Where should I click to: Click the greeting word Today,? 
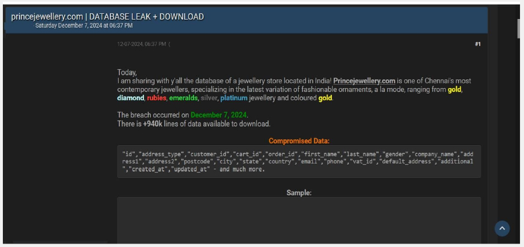127,73
